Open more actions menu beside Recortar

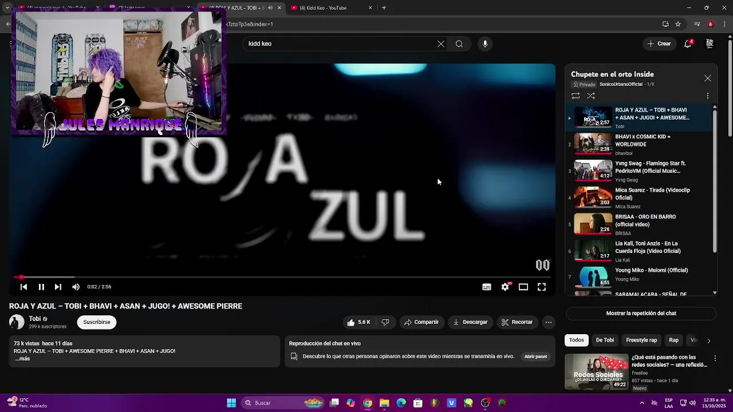[549, 322]
